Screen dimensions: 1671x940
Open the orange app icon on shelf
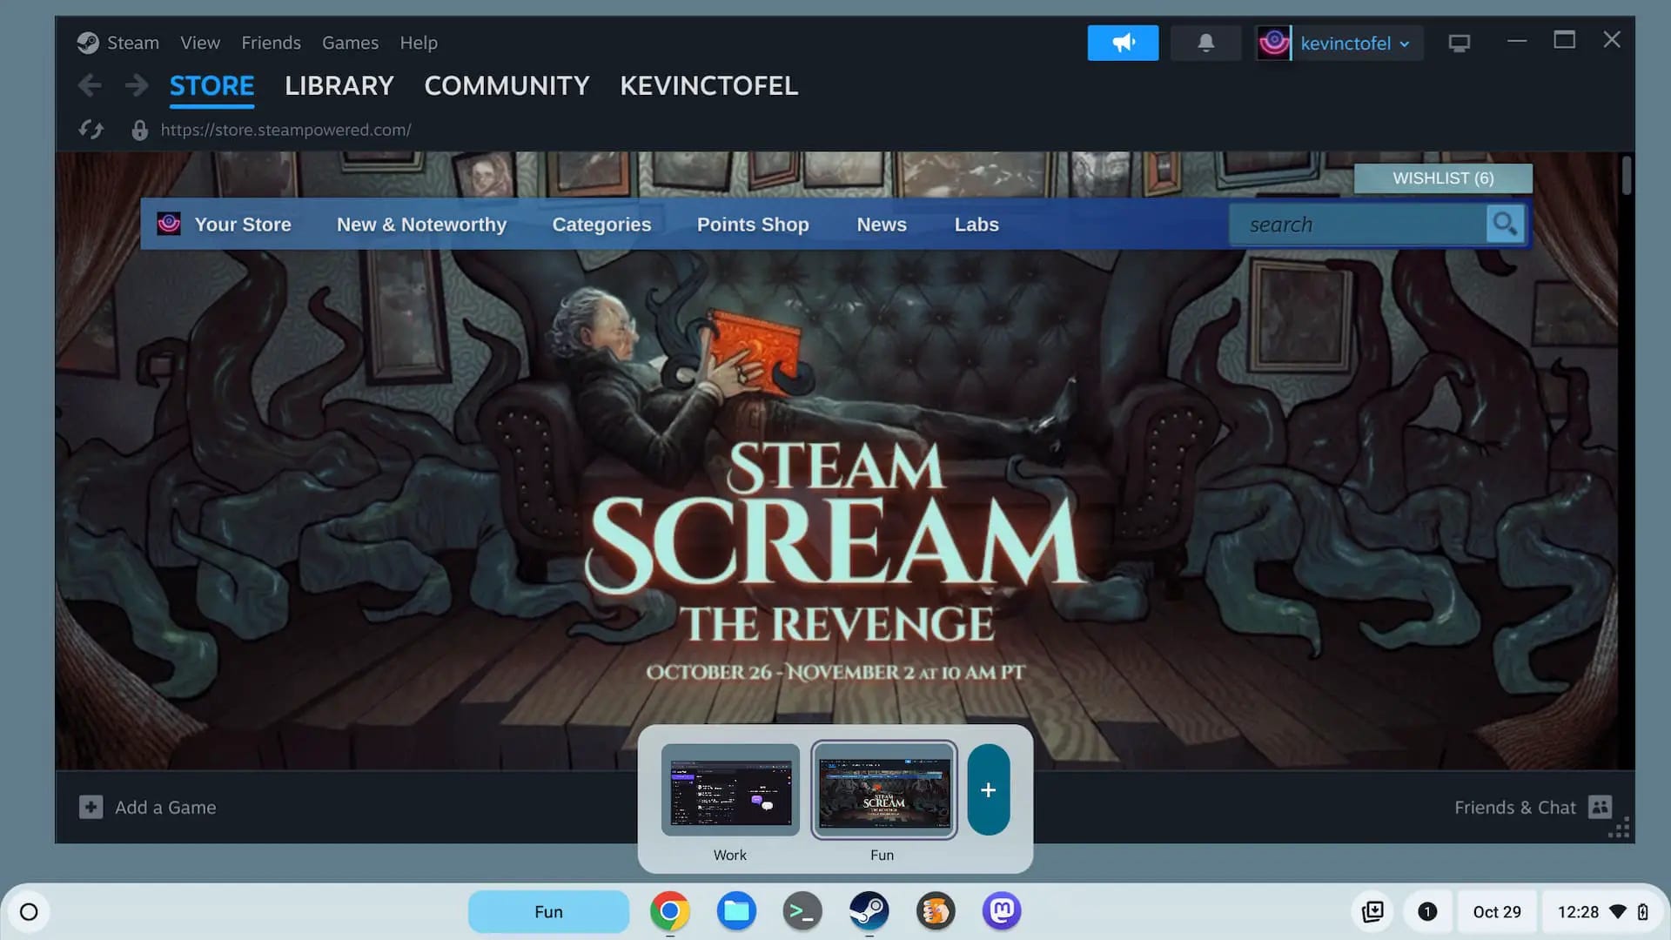point(936,911)
